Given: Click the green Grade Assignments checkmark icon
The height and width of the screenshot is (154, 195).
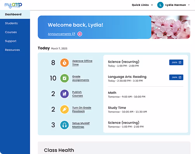Looking at the screenshot, I should (64, 78).
